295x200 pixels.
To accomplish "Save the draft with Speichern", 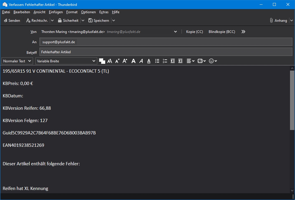I will click(99, 21).
